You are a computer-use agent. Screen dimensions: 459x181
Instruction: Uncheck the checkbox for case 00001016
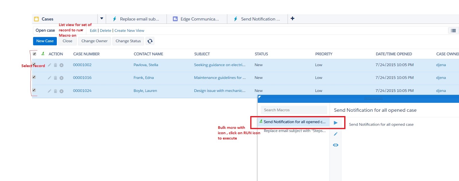tap(34, 77)
